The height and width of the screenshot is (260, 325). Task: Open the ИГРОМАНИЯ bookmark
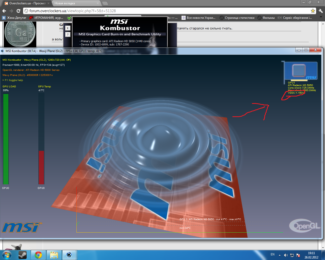pyautogui.click(x=46, y=18)
